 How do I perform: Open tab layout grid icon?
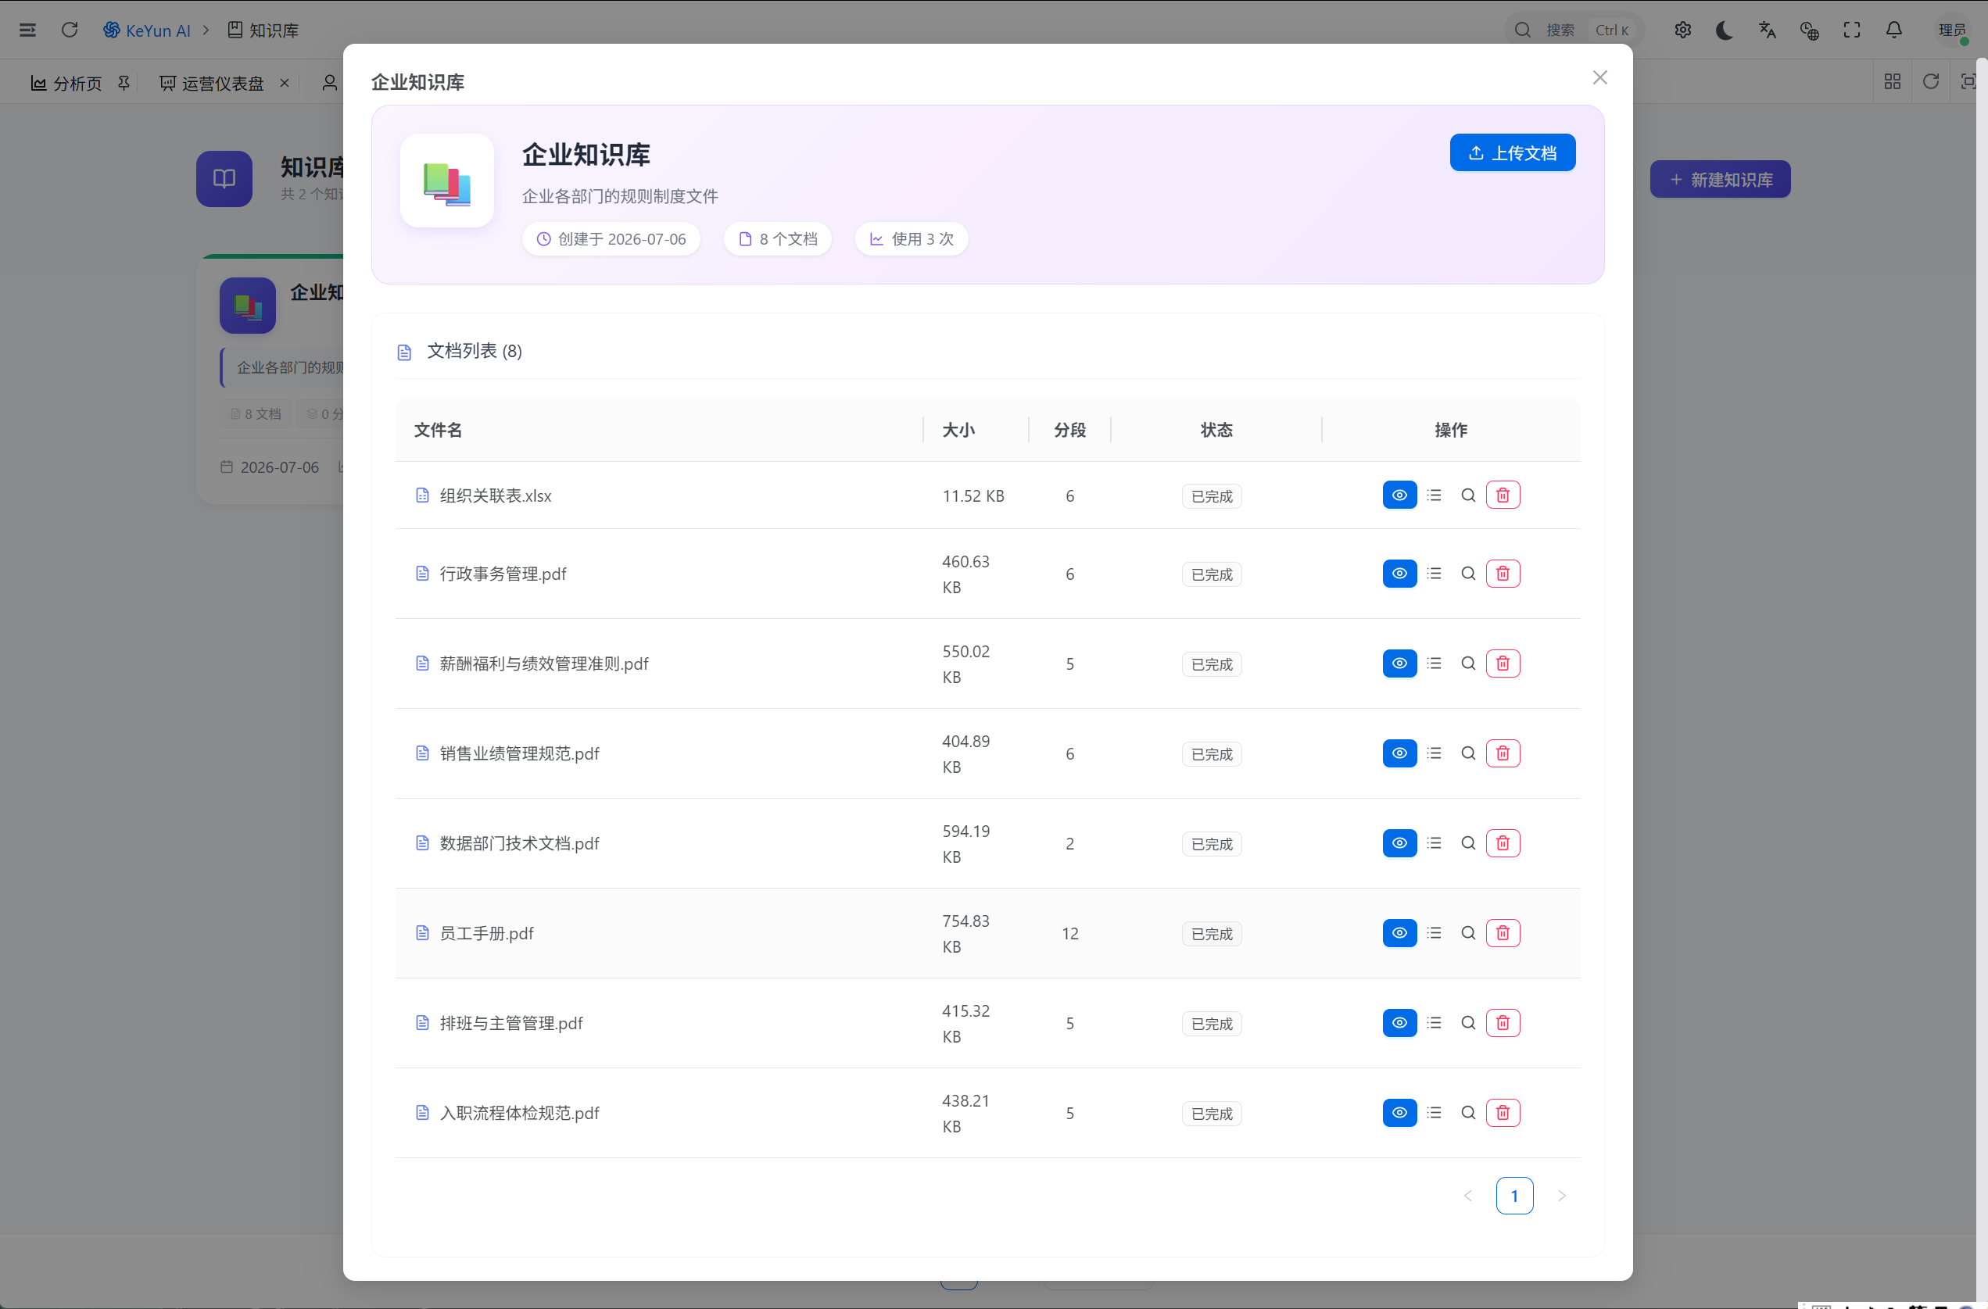(x=1892, y=81)
